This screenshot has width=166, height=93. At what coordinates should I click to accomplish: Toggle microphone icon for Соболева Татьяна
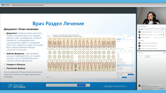[x=159, y=38]
